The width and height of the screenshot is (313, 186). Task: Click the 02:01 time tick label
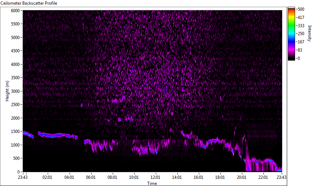(47, 177)
